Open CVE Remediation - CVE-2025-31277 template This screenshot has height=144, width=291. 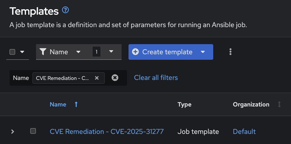107,132
